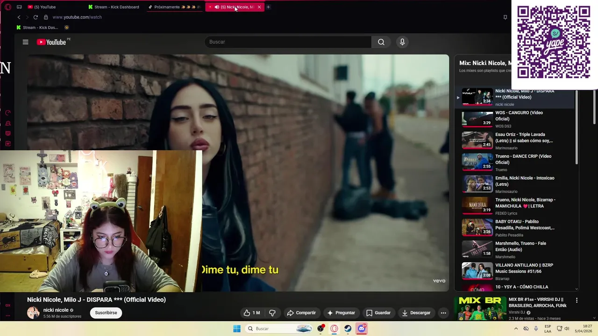Open the GX Corner gamepad icon
Image resolution: width=598 pixels, height=336 pixels.
(x=19, y=7)
